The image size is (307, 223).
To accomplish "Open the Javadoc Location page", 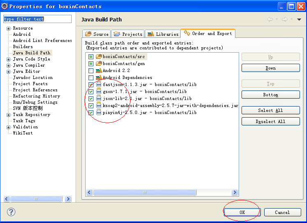I will 33,77.
